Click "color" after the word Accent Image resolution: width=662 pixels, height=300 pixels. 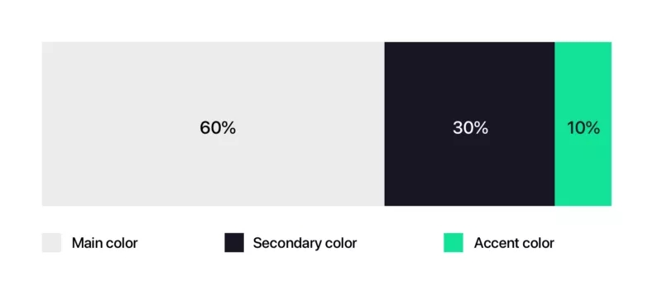click(x=536, y=243)
